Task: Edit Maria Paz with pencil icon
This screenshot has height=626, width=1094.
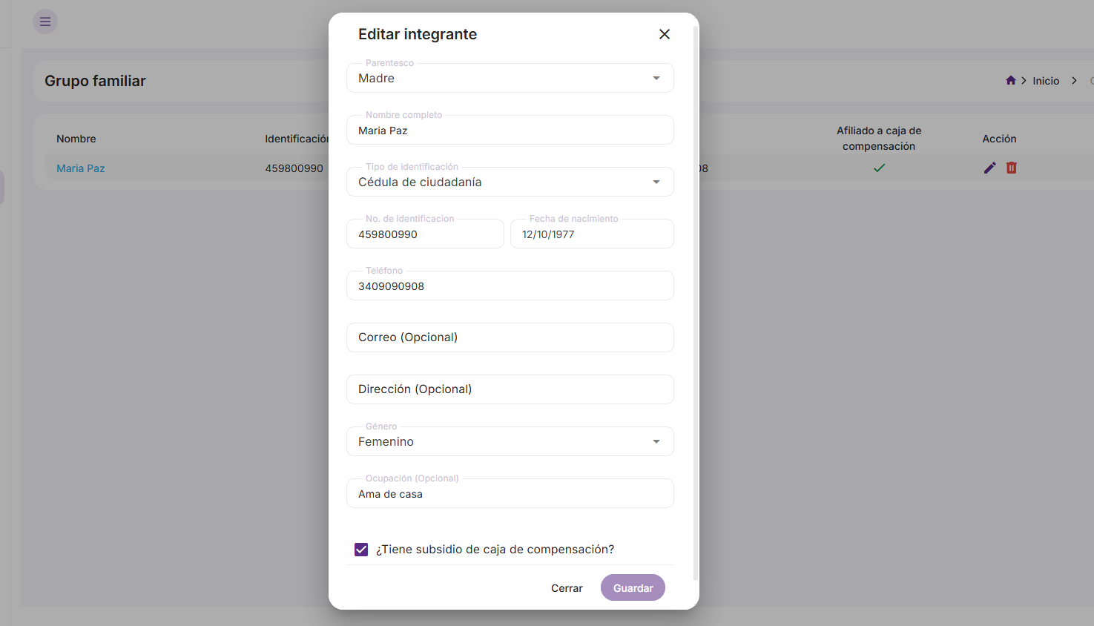Action: click(x=989, y=168)
